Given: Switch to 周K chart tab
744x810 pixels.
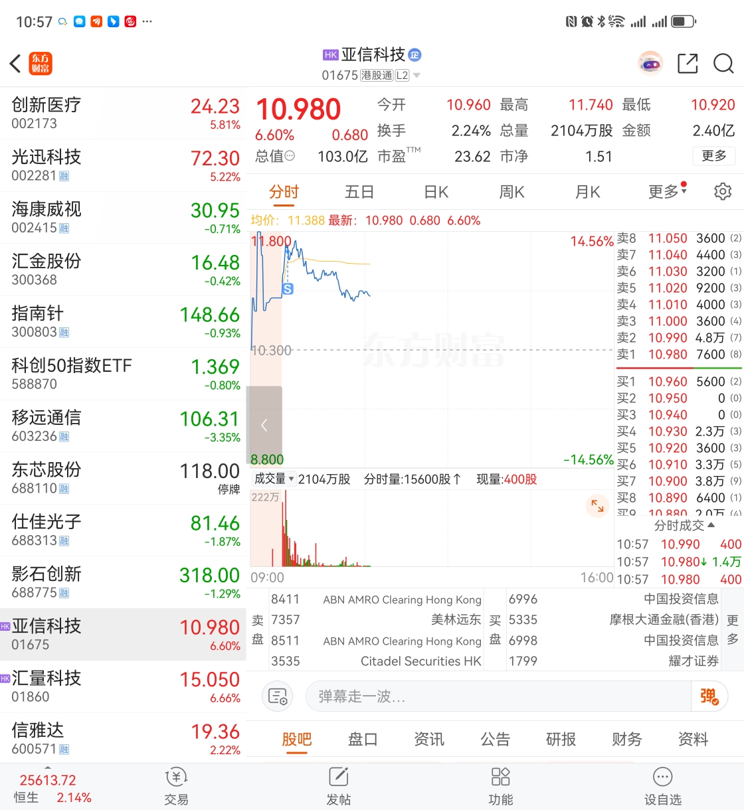Looking at the screenshot, I should click(511, 193).
